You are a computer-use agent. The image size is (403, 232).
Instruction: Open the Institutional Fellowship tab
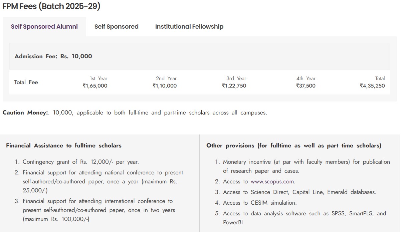(x=189, y=27)
